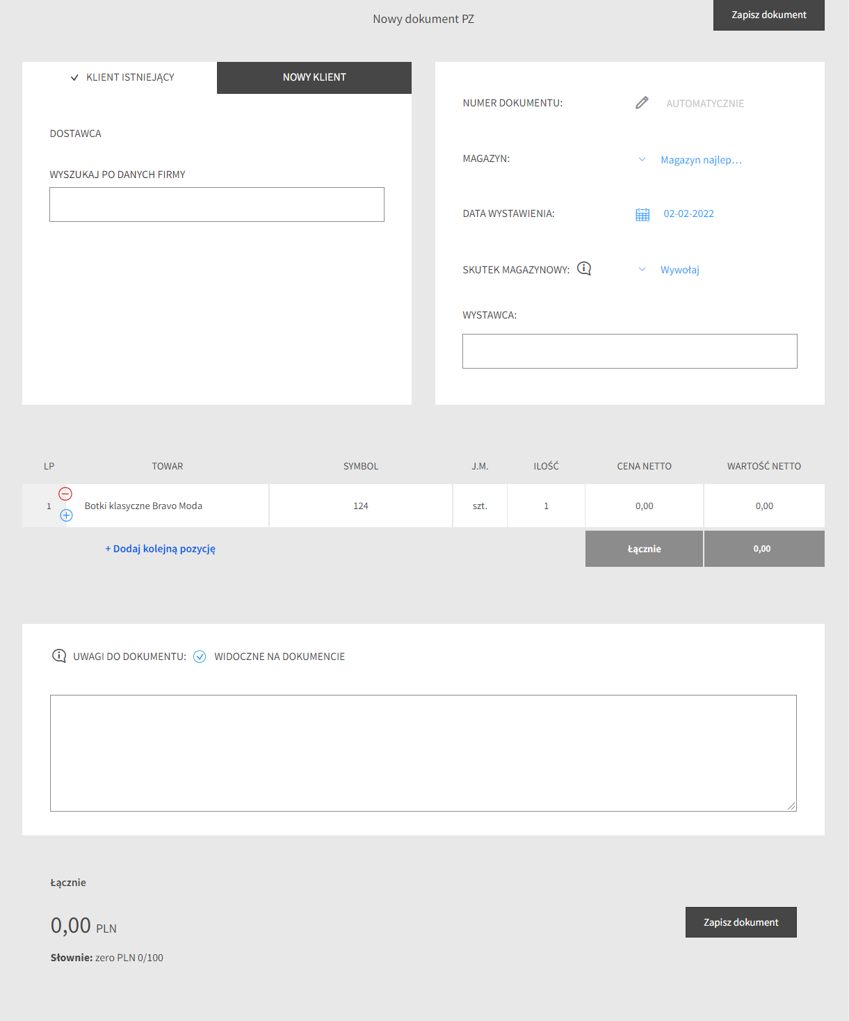Click the top Zapisz dokument button

[768, 15]
